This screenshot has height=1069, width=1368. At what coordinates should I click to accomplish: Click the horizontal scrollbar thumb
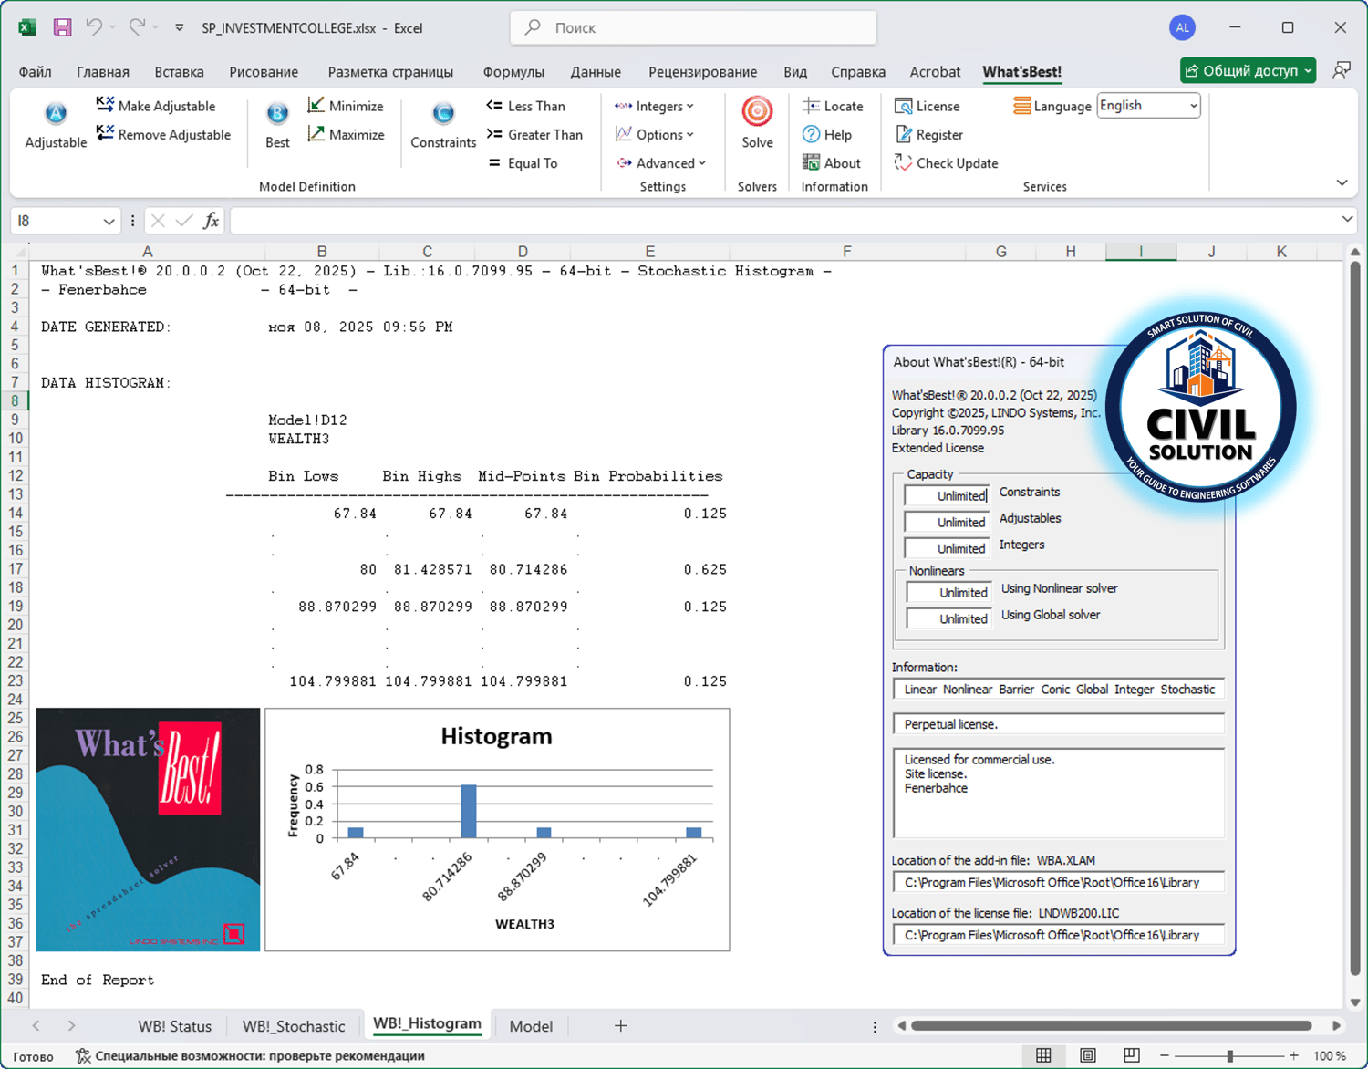point(1111,1026)
